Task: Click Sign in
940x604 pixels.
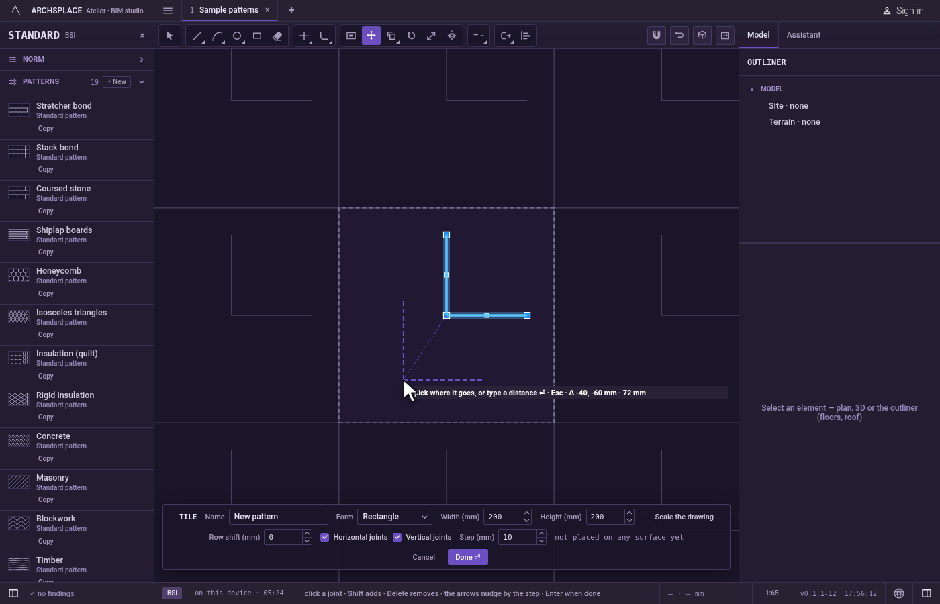Action: (x=903, y=11)
